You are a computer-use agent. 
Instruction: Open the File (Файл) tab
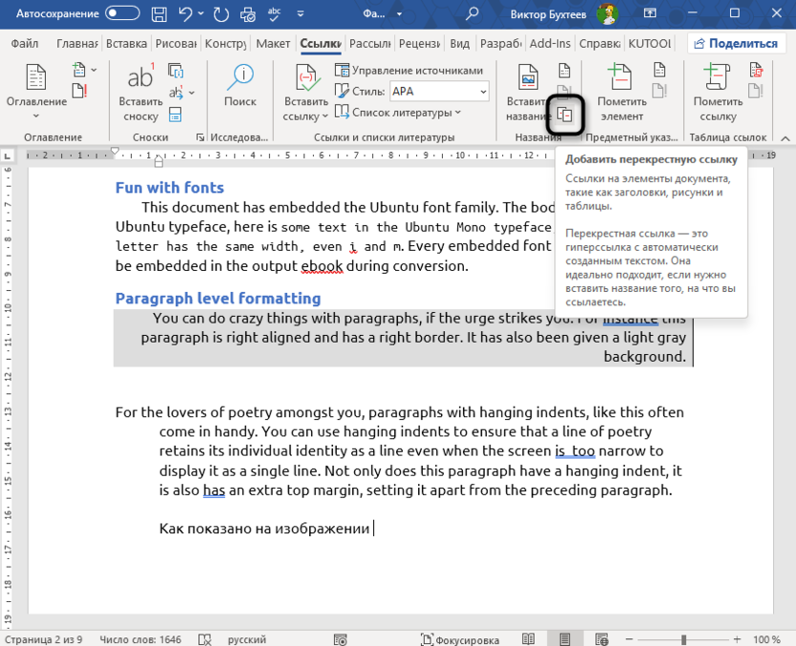coord(26,44)
